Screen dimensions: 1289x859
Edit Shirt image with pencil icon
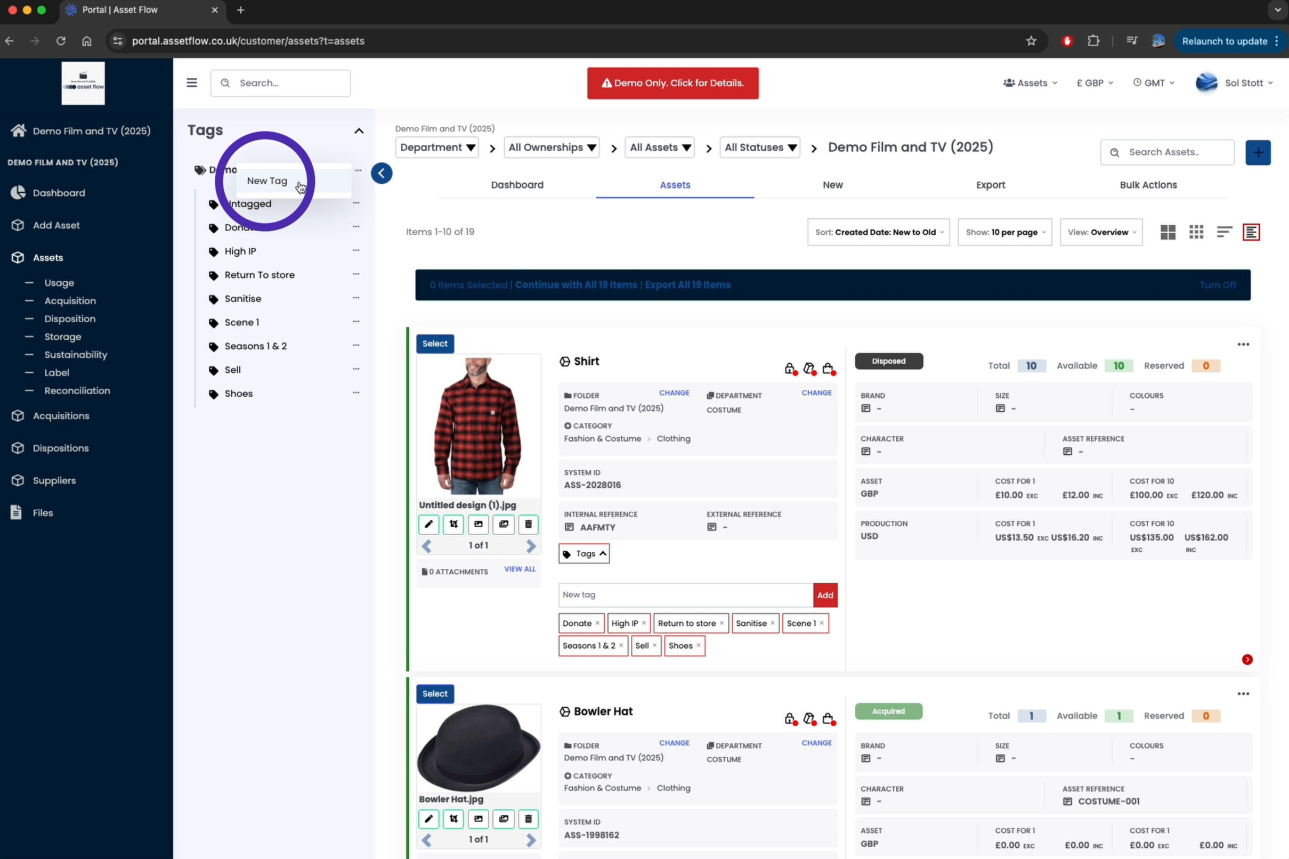click(x=428, y=524)
